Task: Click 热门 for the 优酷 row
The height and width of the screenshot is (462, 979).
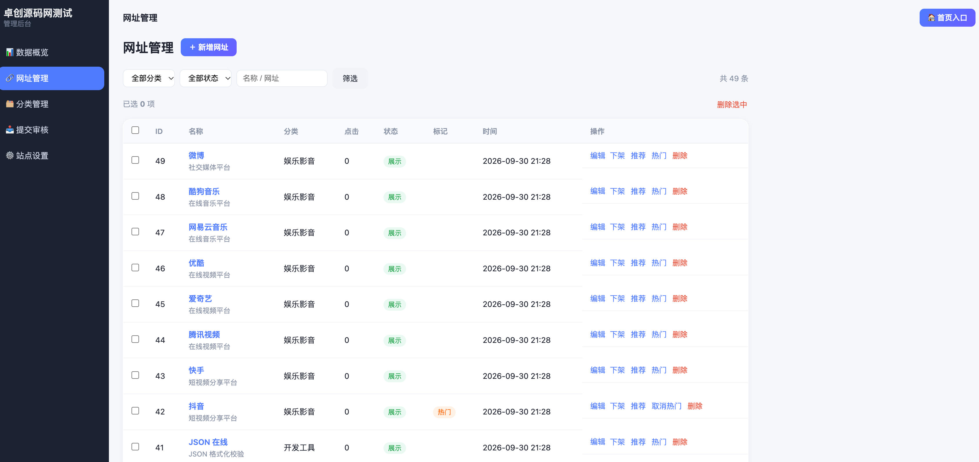Action: (x=659, y=263)
